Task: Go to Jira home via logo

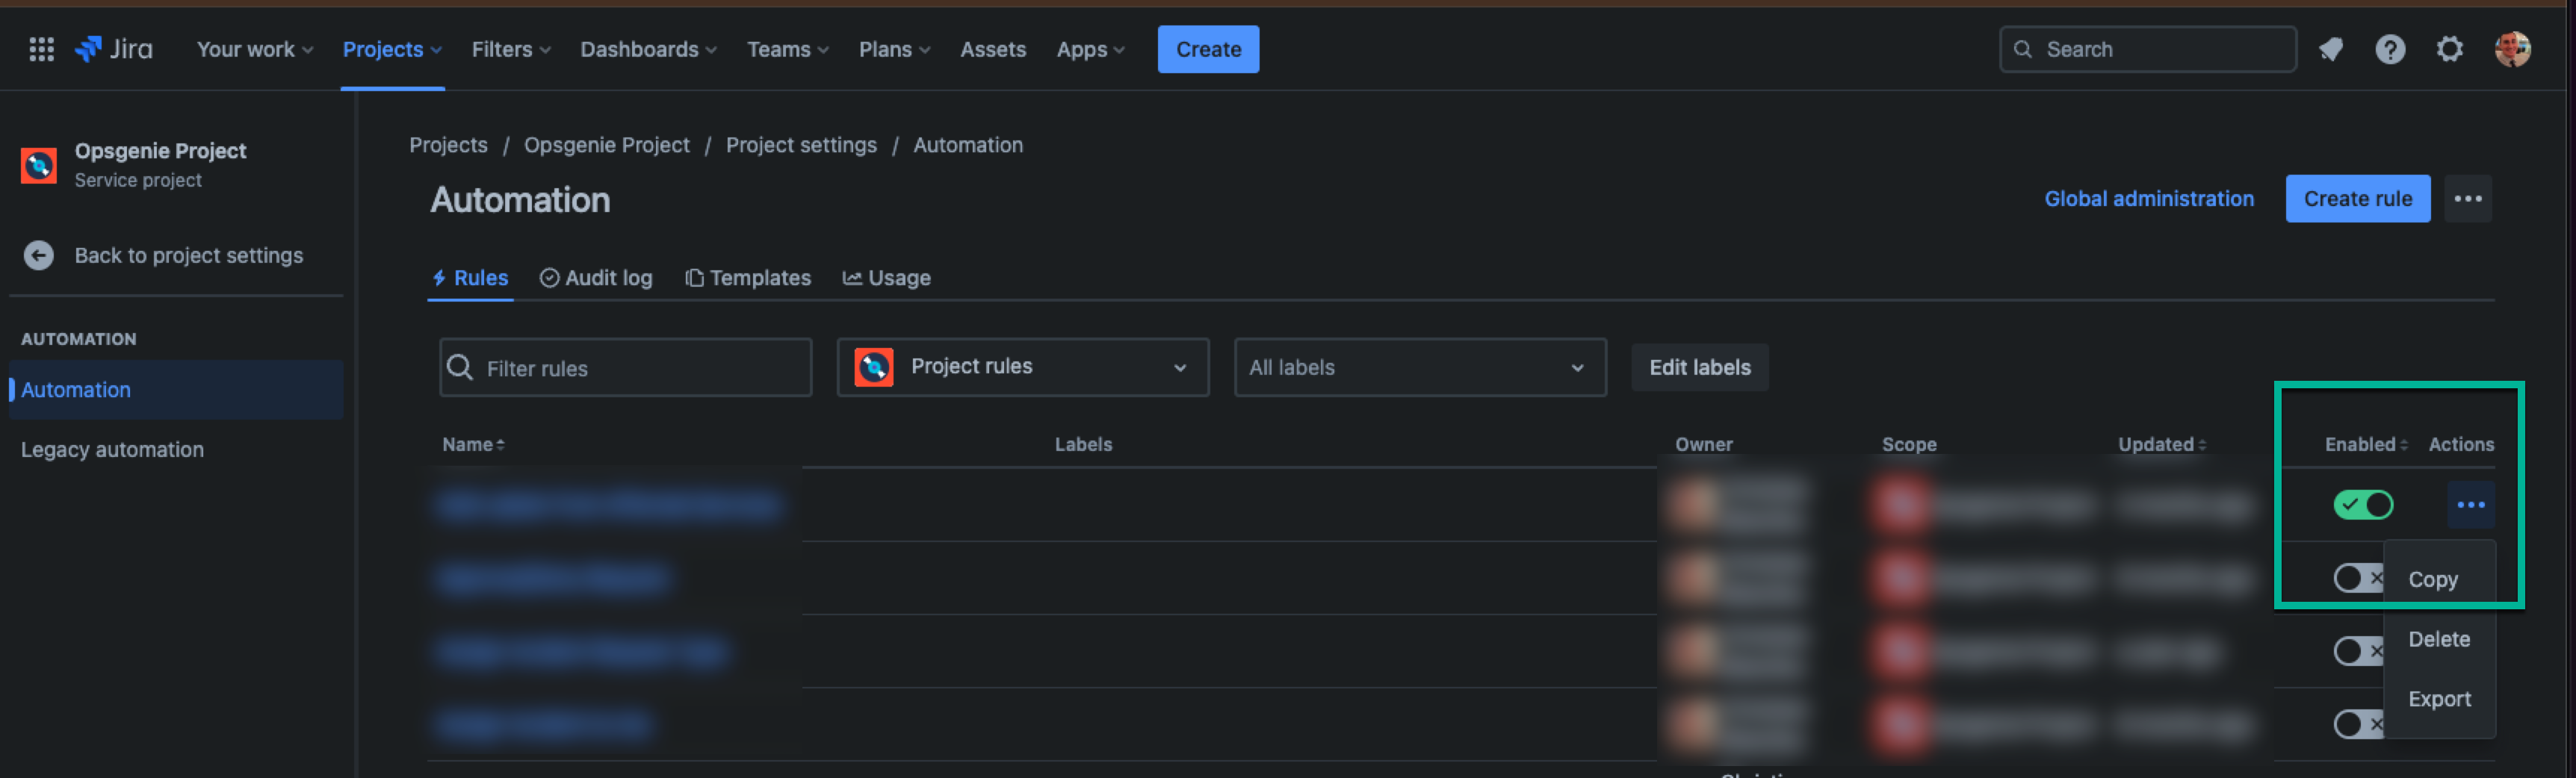Action: (x=114, y=49)
